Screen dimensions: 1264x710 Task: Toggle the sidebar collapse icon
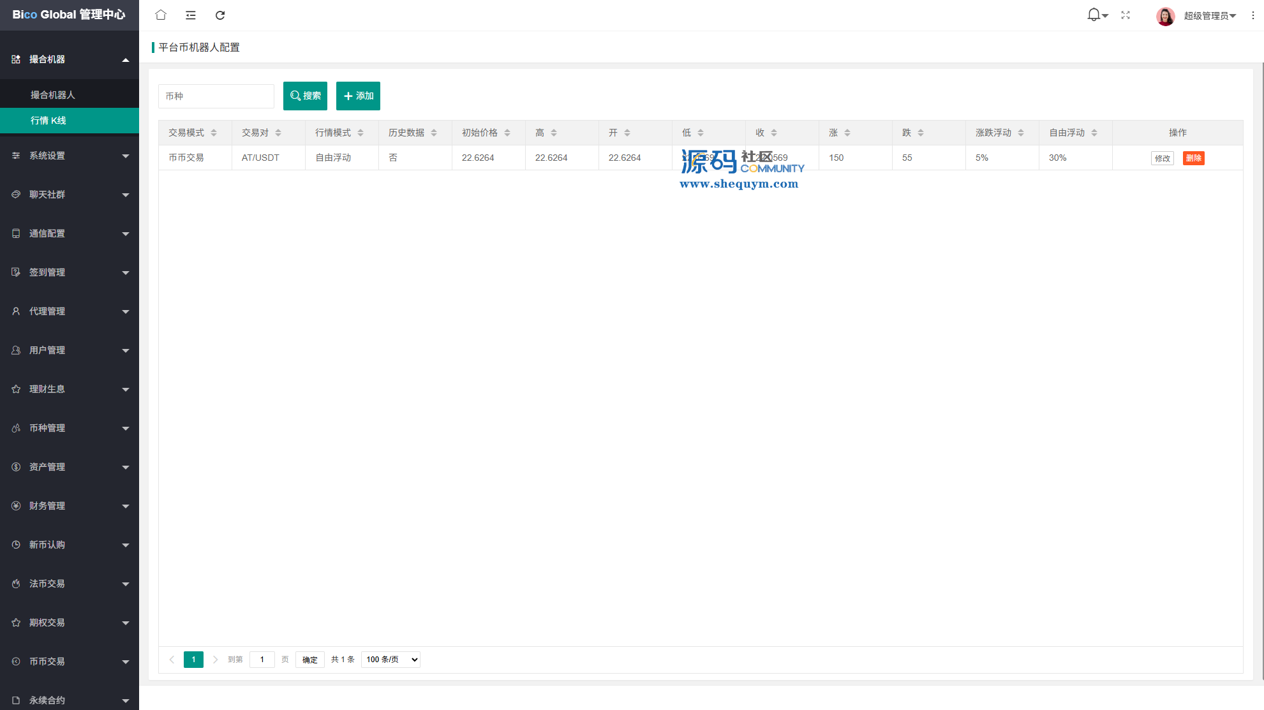point(191,15)
